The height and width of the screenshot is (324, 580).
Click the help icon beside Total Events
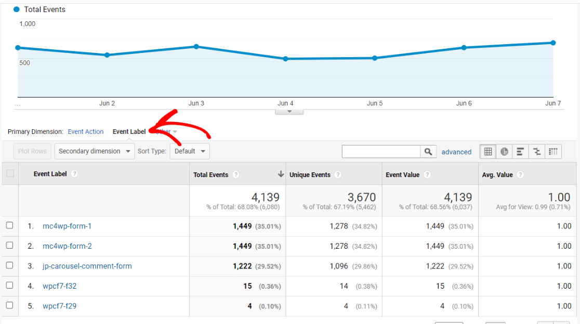(x=236, y=175)
